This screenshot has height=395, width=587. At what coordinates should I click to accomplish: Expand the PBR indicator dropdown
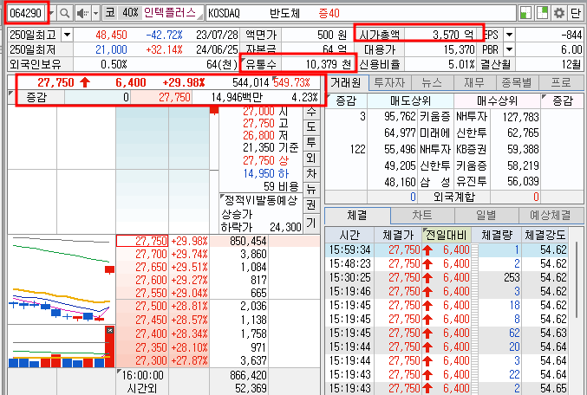click(509, 49)
